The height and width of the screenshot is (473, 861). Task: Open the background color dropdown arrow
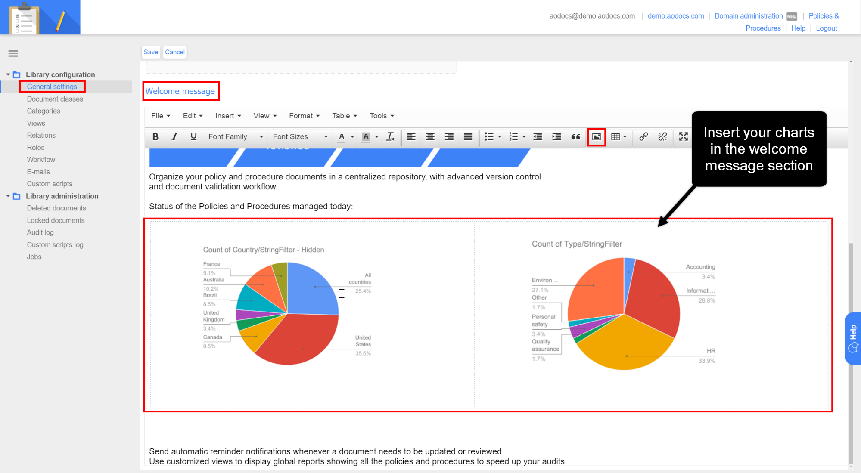coord(376,137)
